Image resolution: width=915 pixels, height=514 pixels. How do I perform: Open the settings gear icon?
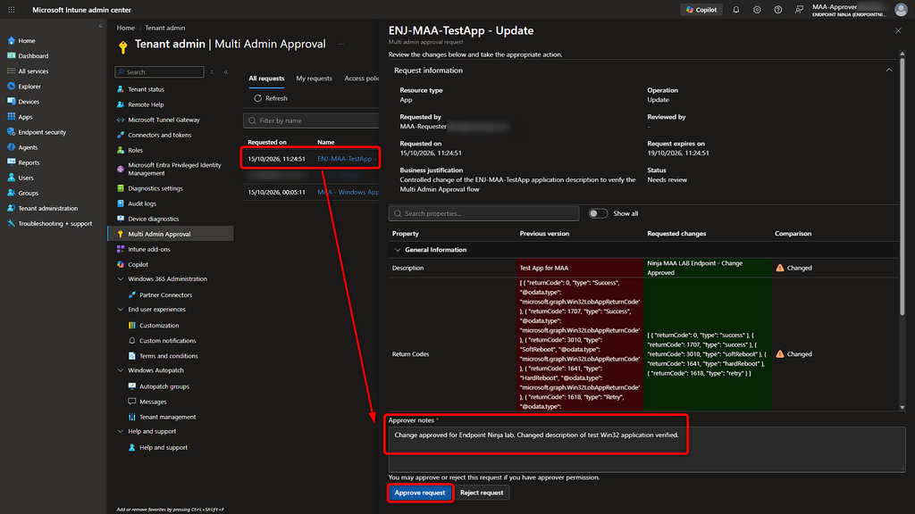(x=757, y=10)
